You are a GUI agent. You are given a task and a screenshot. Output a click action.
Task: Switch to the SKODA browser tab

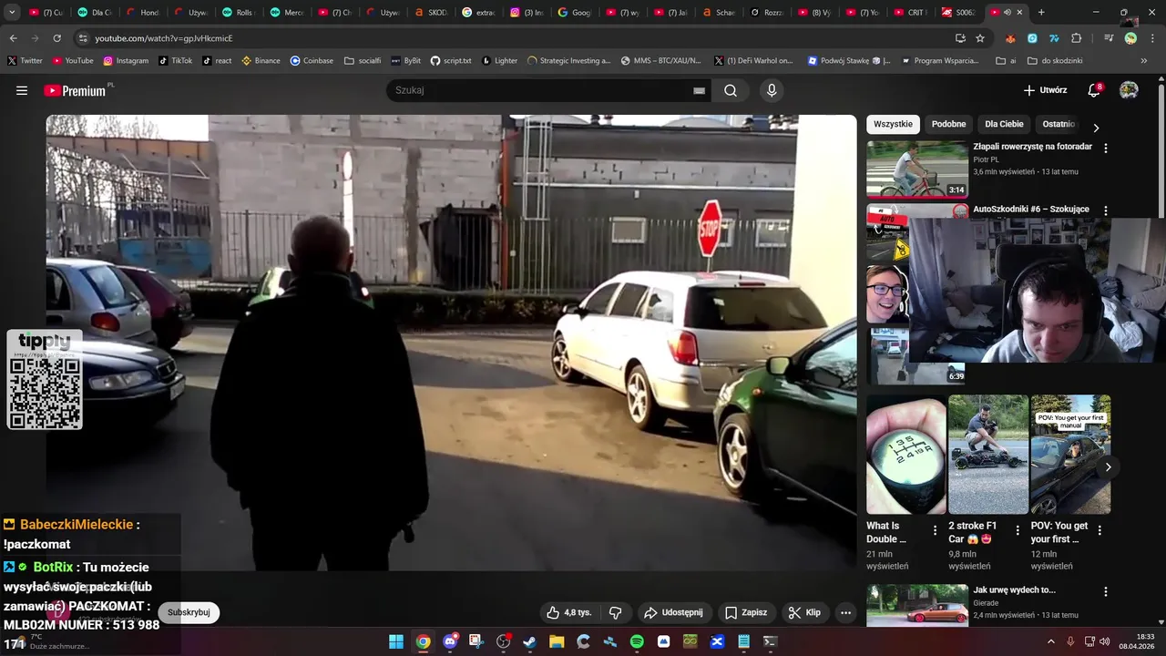click(430, 13)
